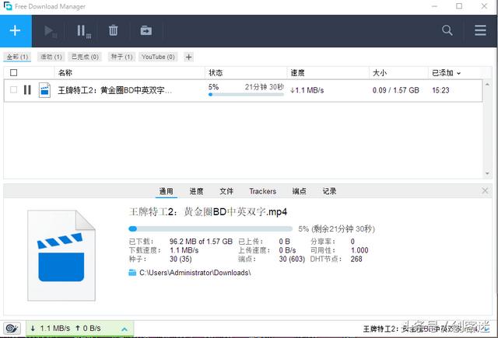Click the Free Download Manager app icon in title bar
The width and height of the screenshot is (498, 338).
pos(8,6)
